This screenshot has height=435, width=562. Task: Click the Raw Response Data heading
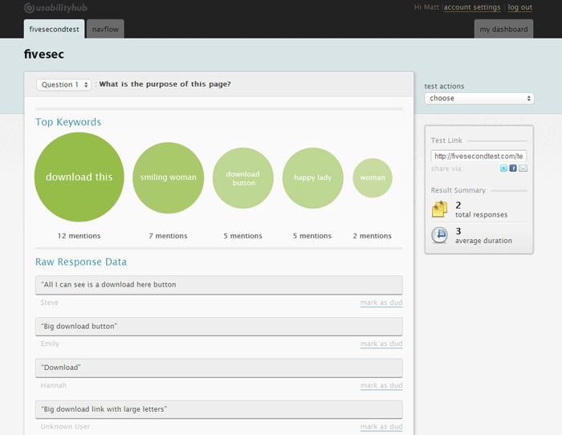click(x=81, y=262)
